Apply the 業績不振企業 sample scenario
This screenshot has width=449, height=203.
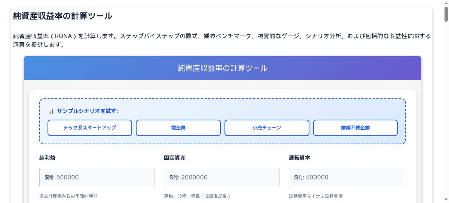[x=355, y=128]
